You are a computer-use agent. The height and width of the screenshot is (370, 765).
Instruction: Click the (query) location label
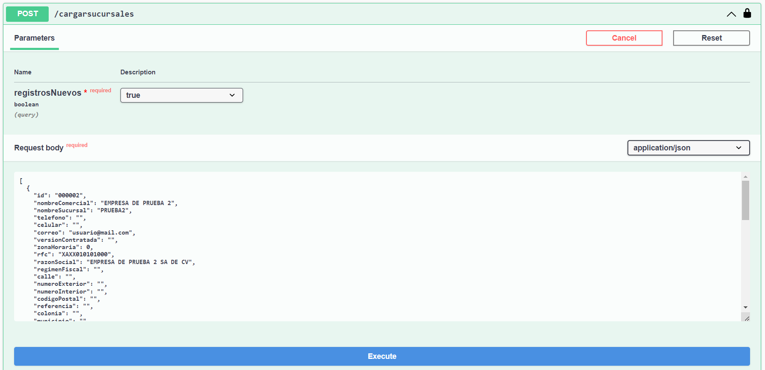[x=26, y=115]
